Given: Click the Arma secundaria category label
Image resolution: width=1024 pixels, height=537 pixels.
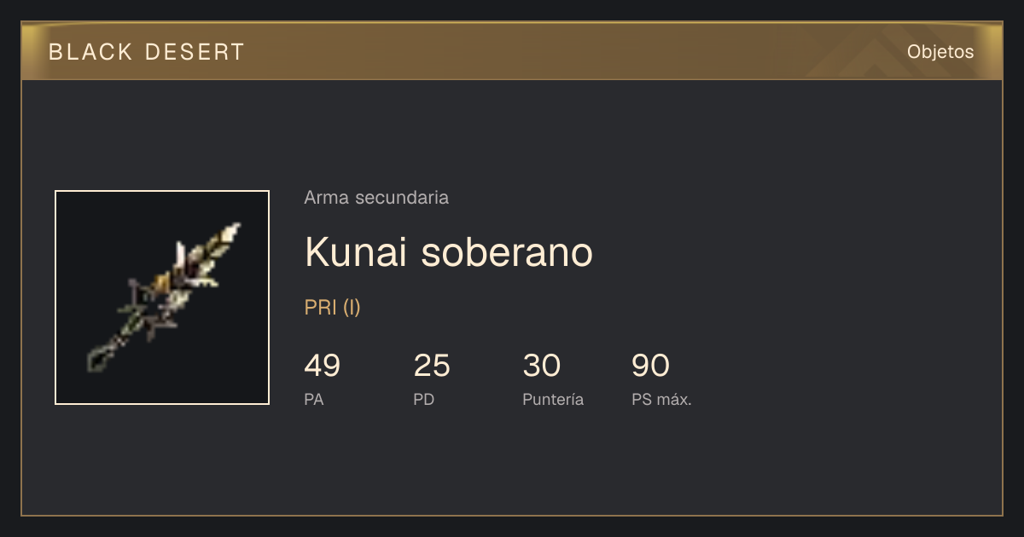Looking at the screenshot, I should point(376,198).
